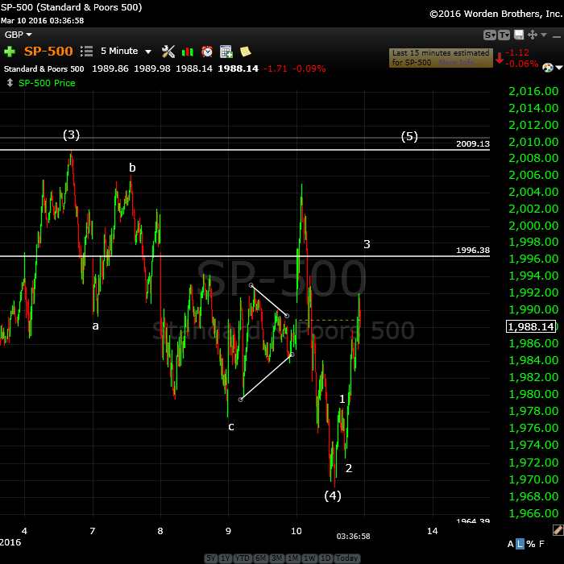Select the YTD time range
Viewport: 564px width, 564px height.
click(243, 558)
